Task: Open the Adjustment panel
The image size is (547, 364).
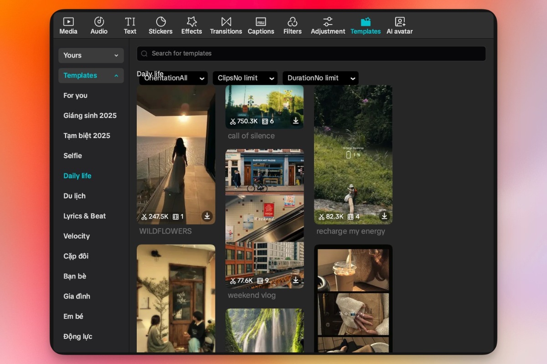Action: point(328,25)
